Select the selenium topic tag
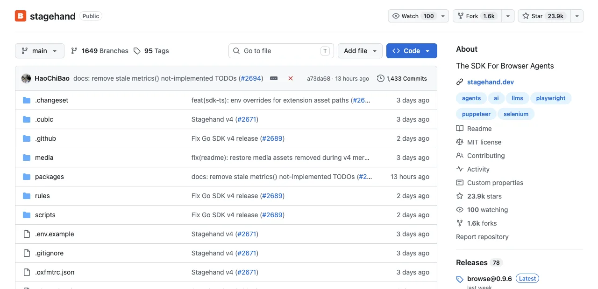Image resolution: width=598 pixels, height=289 pixels. pyautogui.click(x=516, y=114)
